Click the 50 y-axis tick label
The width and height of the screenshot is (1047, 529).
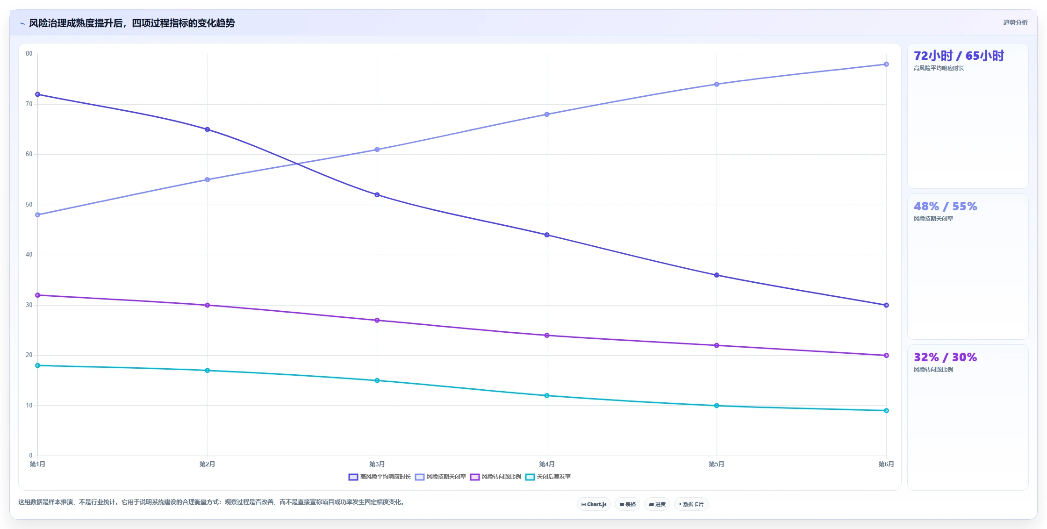pos(29,205)
